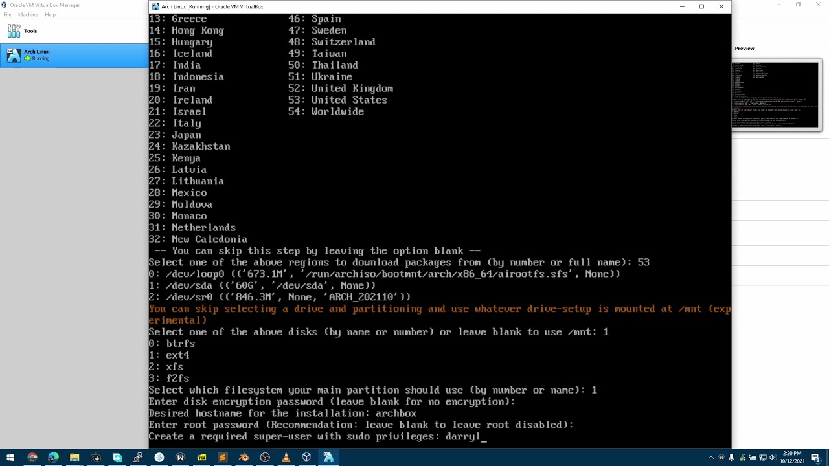Open the Windows notification center
Viewport: 829px width, 466px height.
click(x=815, y=458)
